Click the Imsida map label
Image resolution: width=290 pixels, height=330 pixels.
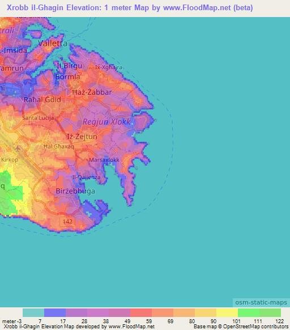click(14, 50)
